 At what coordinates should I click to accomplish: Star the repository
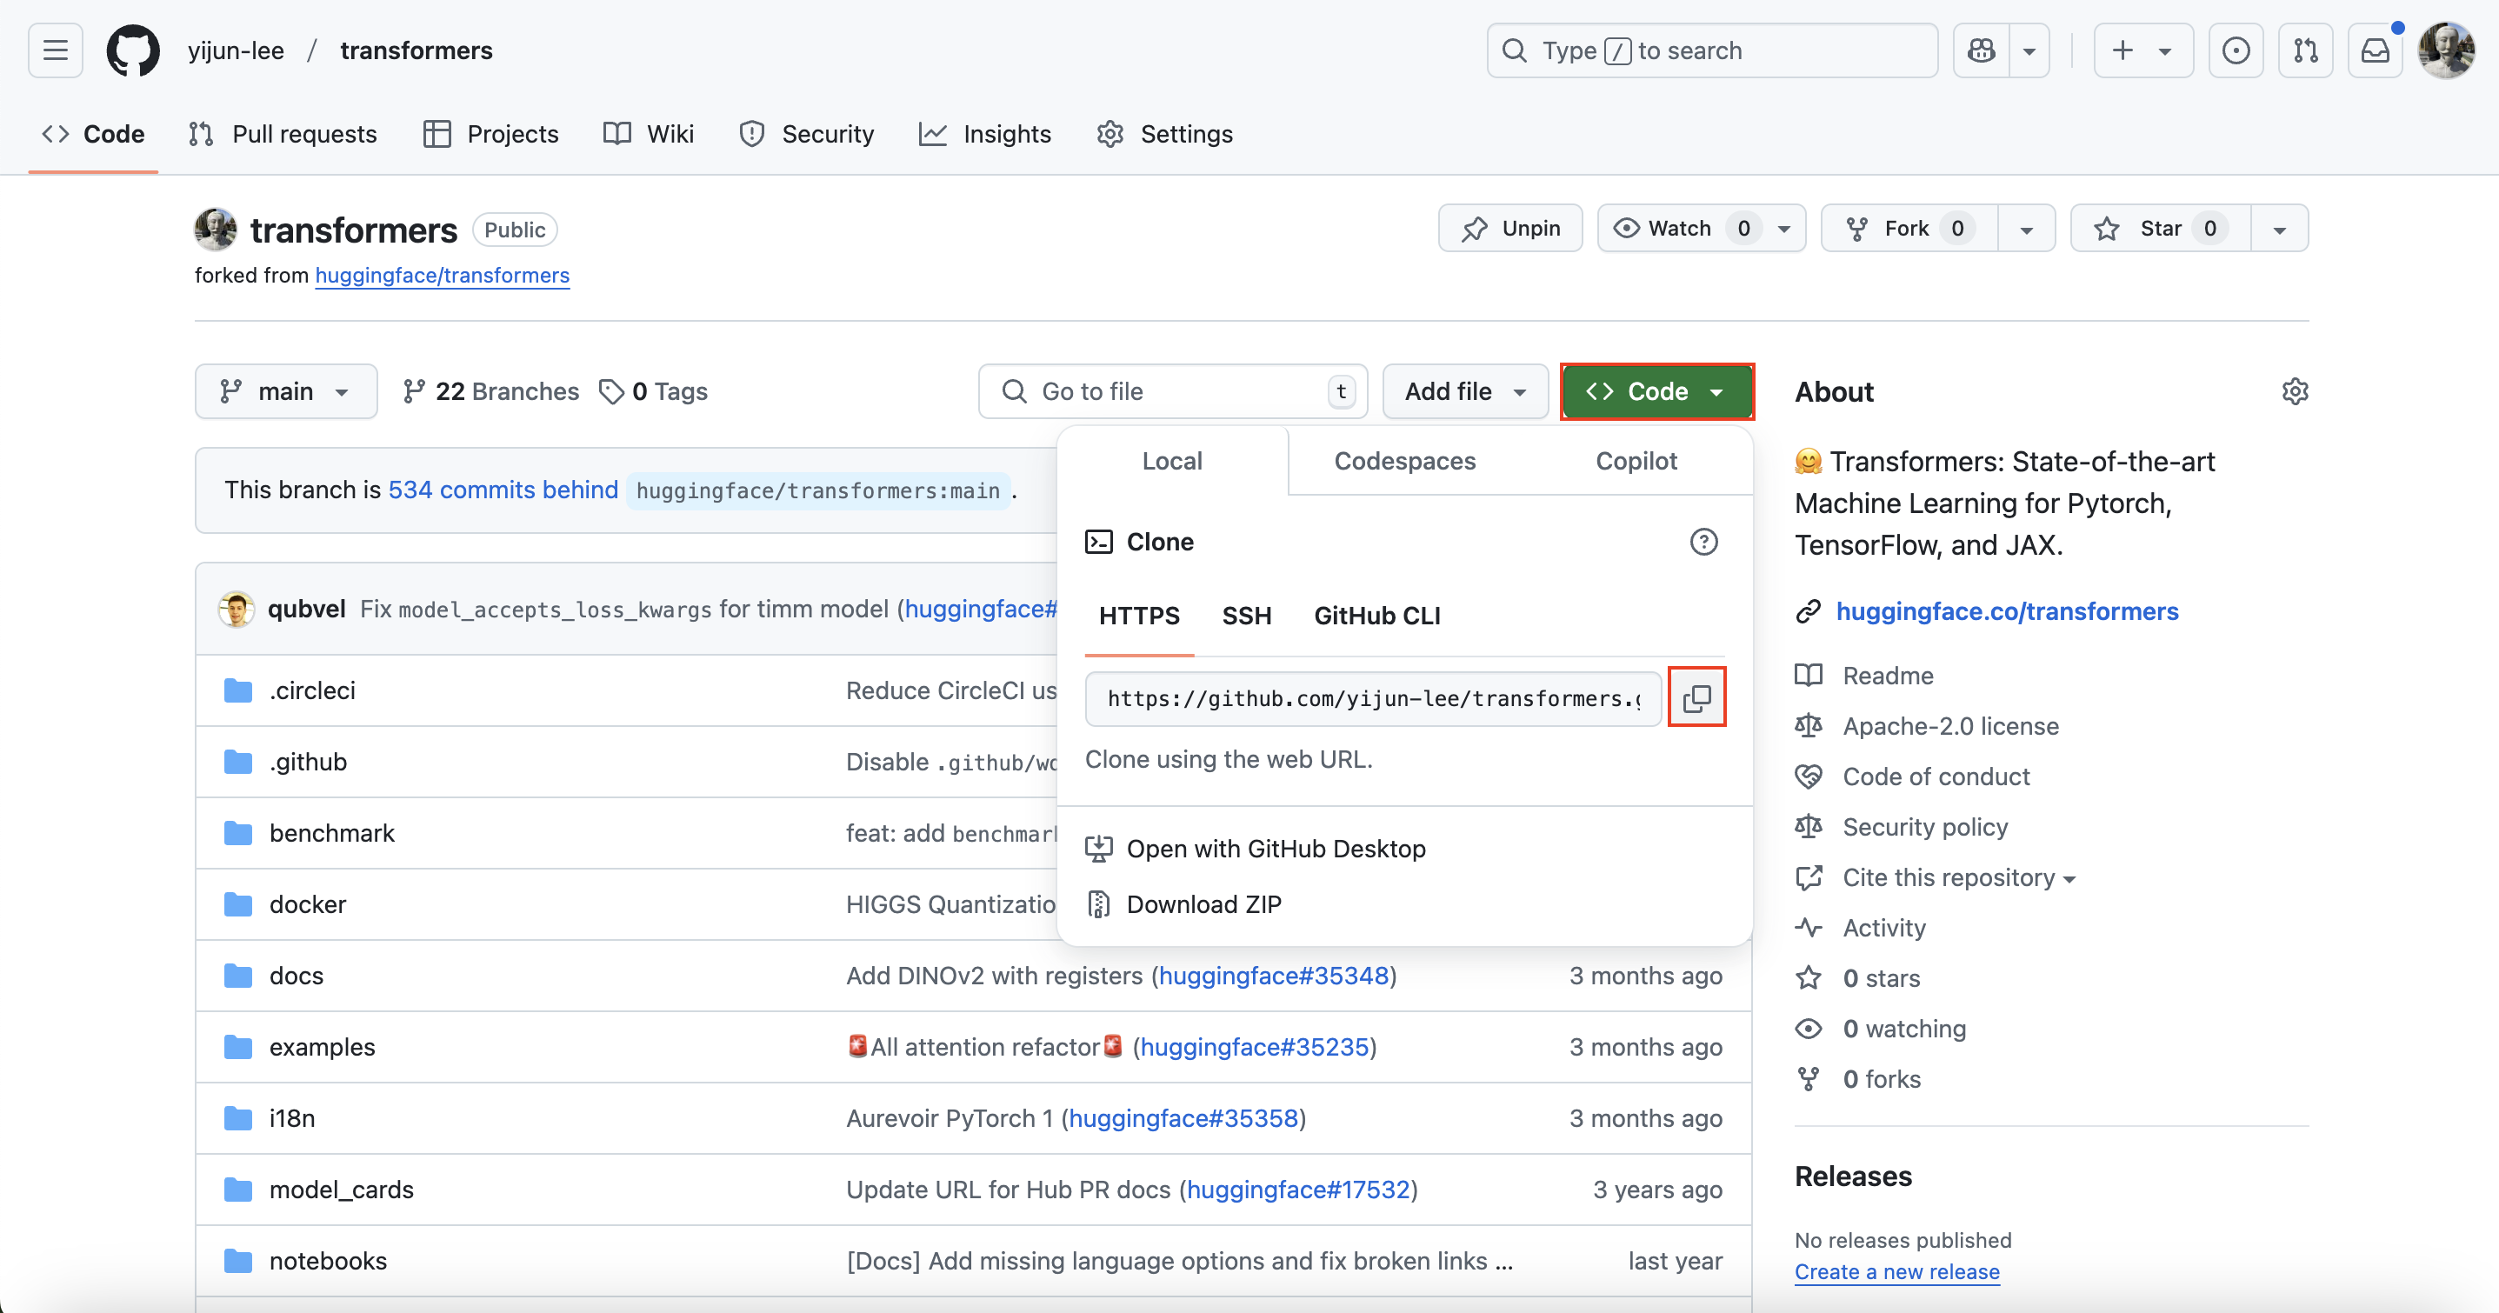2161,228
